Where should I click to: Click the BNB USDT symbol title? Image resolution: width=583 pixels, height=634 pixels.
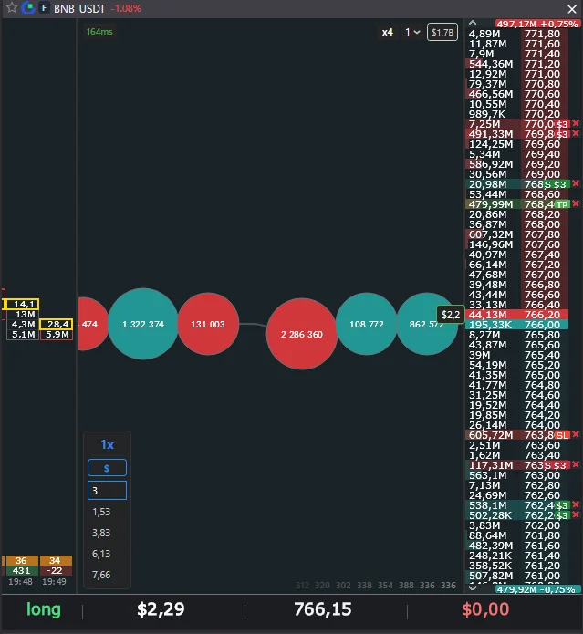[x=79, y=8]
